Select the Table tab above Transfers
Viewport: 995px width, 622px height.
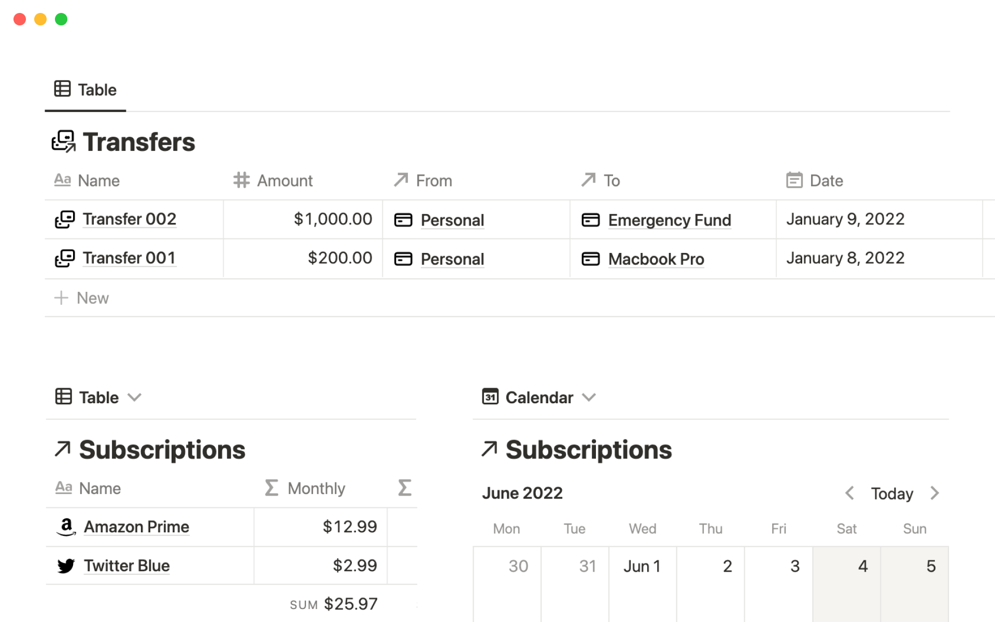tap(86, 90)
